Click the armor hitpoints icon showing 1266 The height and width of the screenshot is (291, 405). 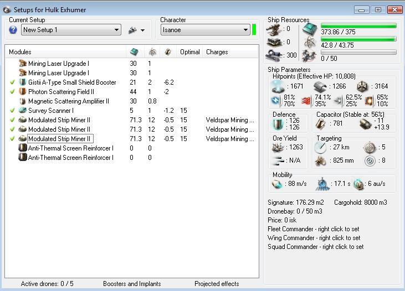click(x=320, y=87)
